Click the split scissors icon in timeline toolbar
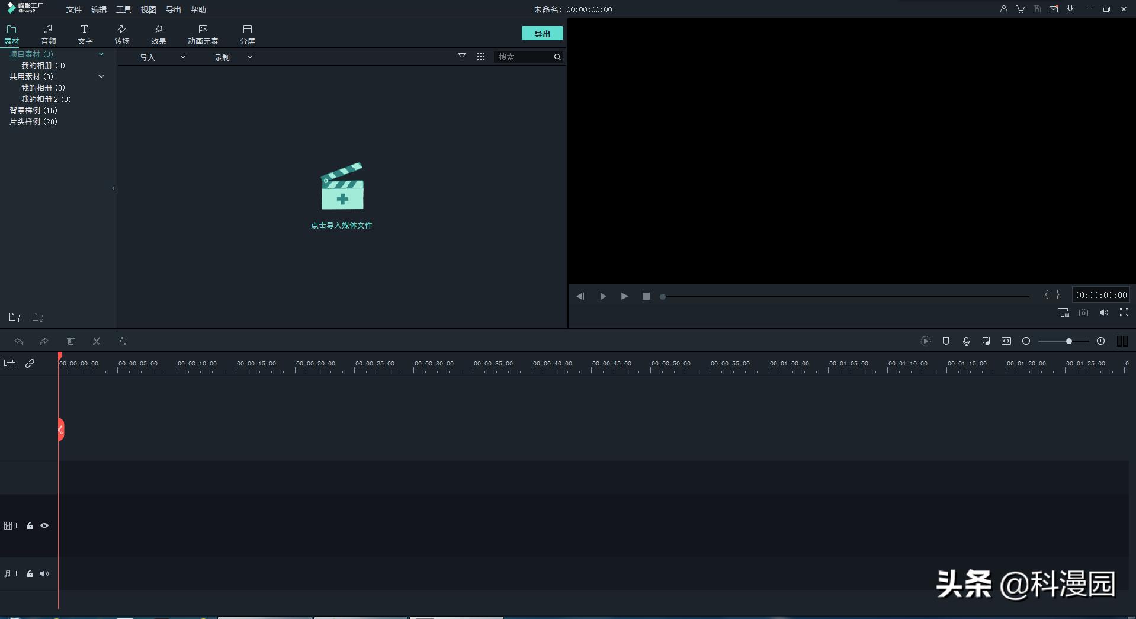The image size is (1136, 619). tap(97, 341)
